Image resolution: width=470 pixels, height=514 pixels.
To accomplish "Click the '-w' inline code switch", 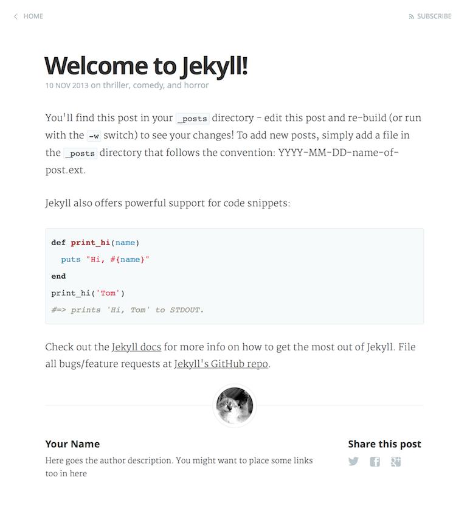I will (x=94, y=136).
